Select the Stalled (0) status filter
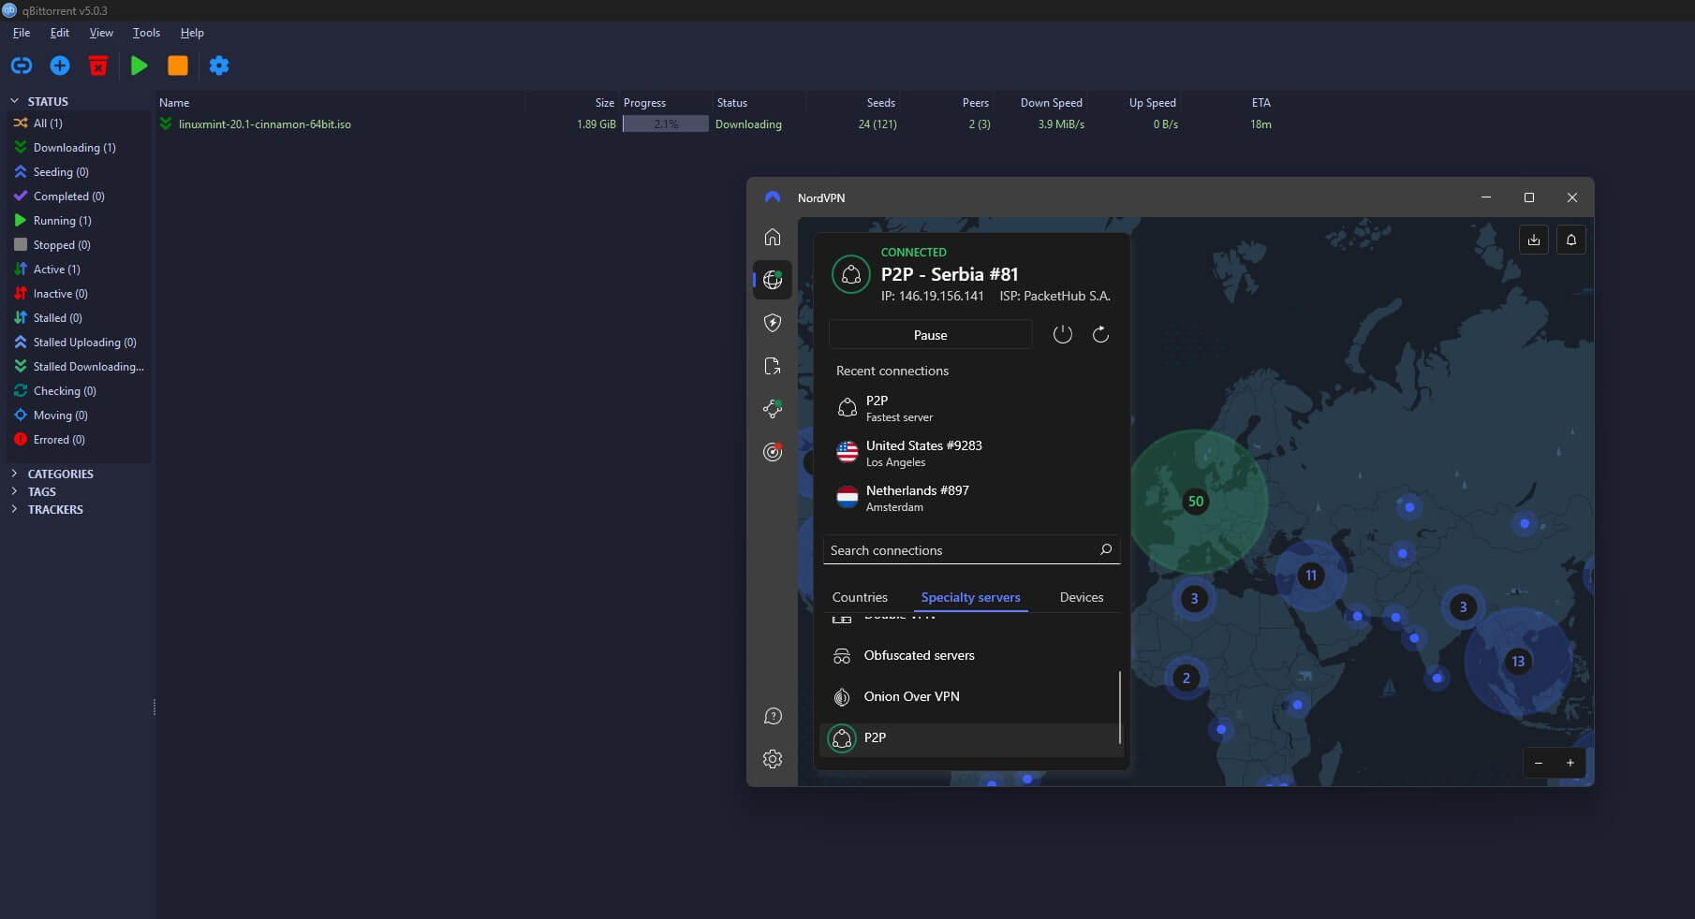1695x919 pixels. click(79, 318)
